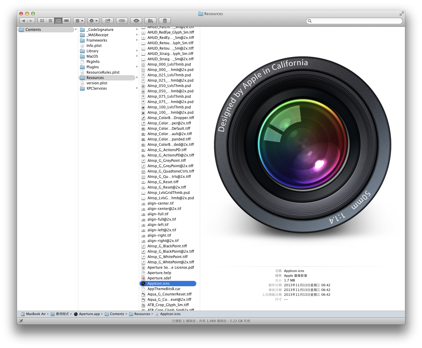
Task: Switch to Cover Flow view
Action: coord(67,21)
